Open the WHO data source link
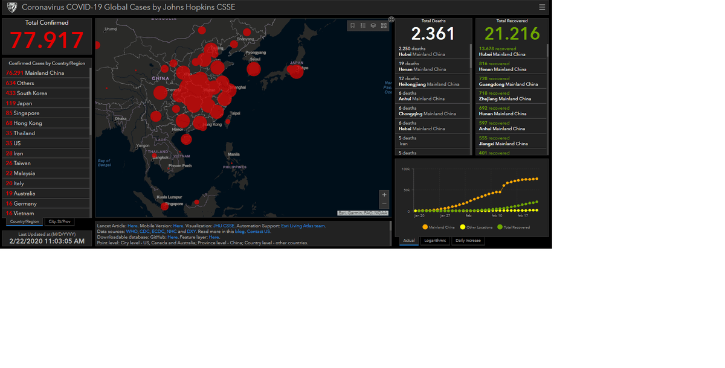The height and width of the screenshot is (368, 725). pos(132,232)
